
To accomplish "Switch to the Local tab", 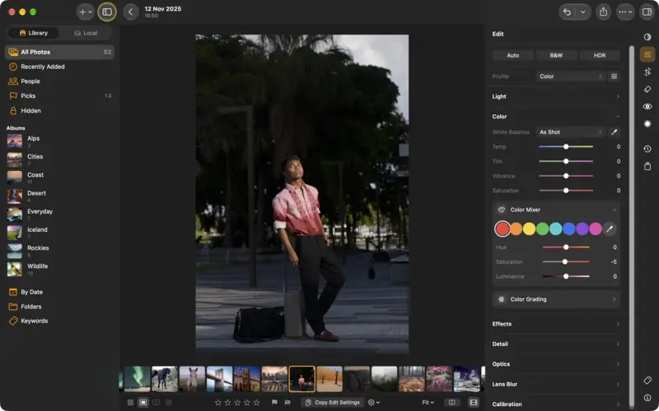I will [x=86, y=33].
